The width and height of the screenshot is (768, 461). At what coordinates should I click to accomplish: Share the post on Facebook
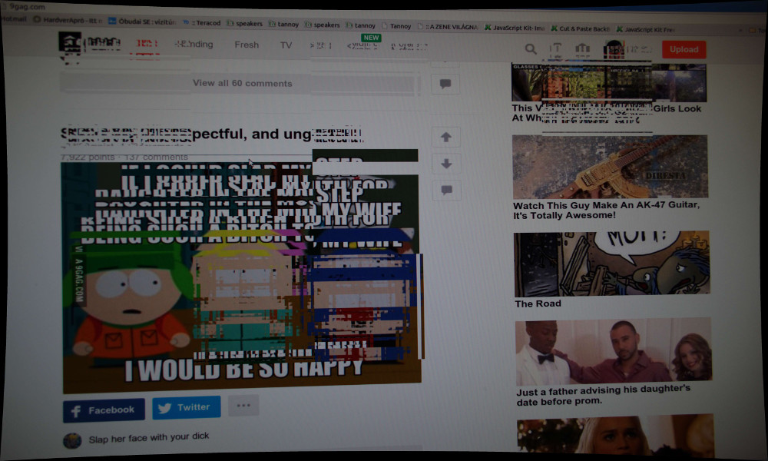point(104,410)
